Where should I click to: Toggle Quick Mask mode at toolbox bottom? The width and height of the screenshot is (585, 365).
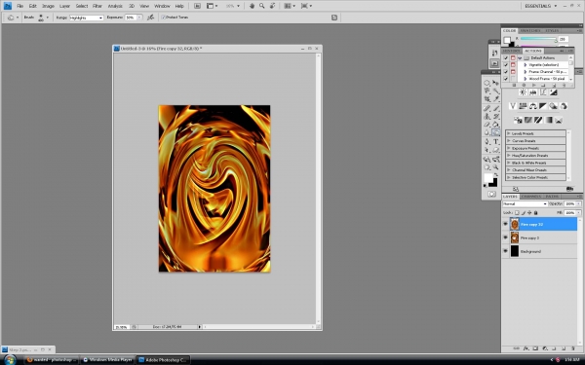pyautogui.click(x=491, y=194)
